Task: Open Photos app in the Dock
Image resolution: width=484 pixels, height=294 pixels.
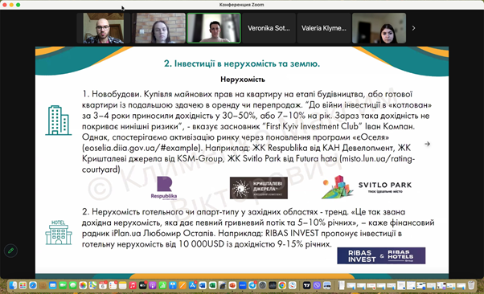Action: point(83,285)
